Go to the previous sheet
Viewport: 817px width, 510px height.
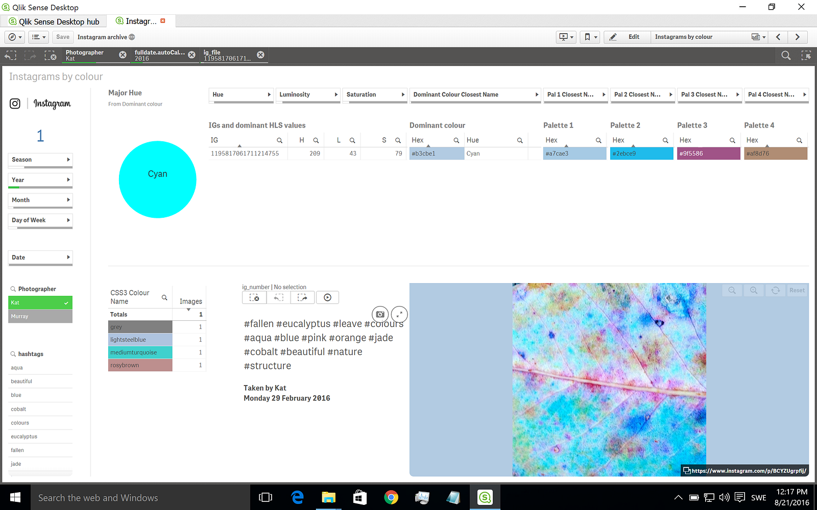pyautogui.click(x=778, y=37)
